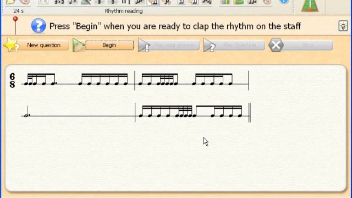
Task: Start the exercise with the Begin button
Action: pos(103,45)
